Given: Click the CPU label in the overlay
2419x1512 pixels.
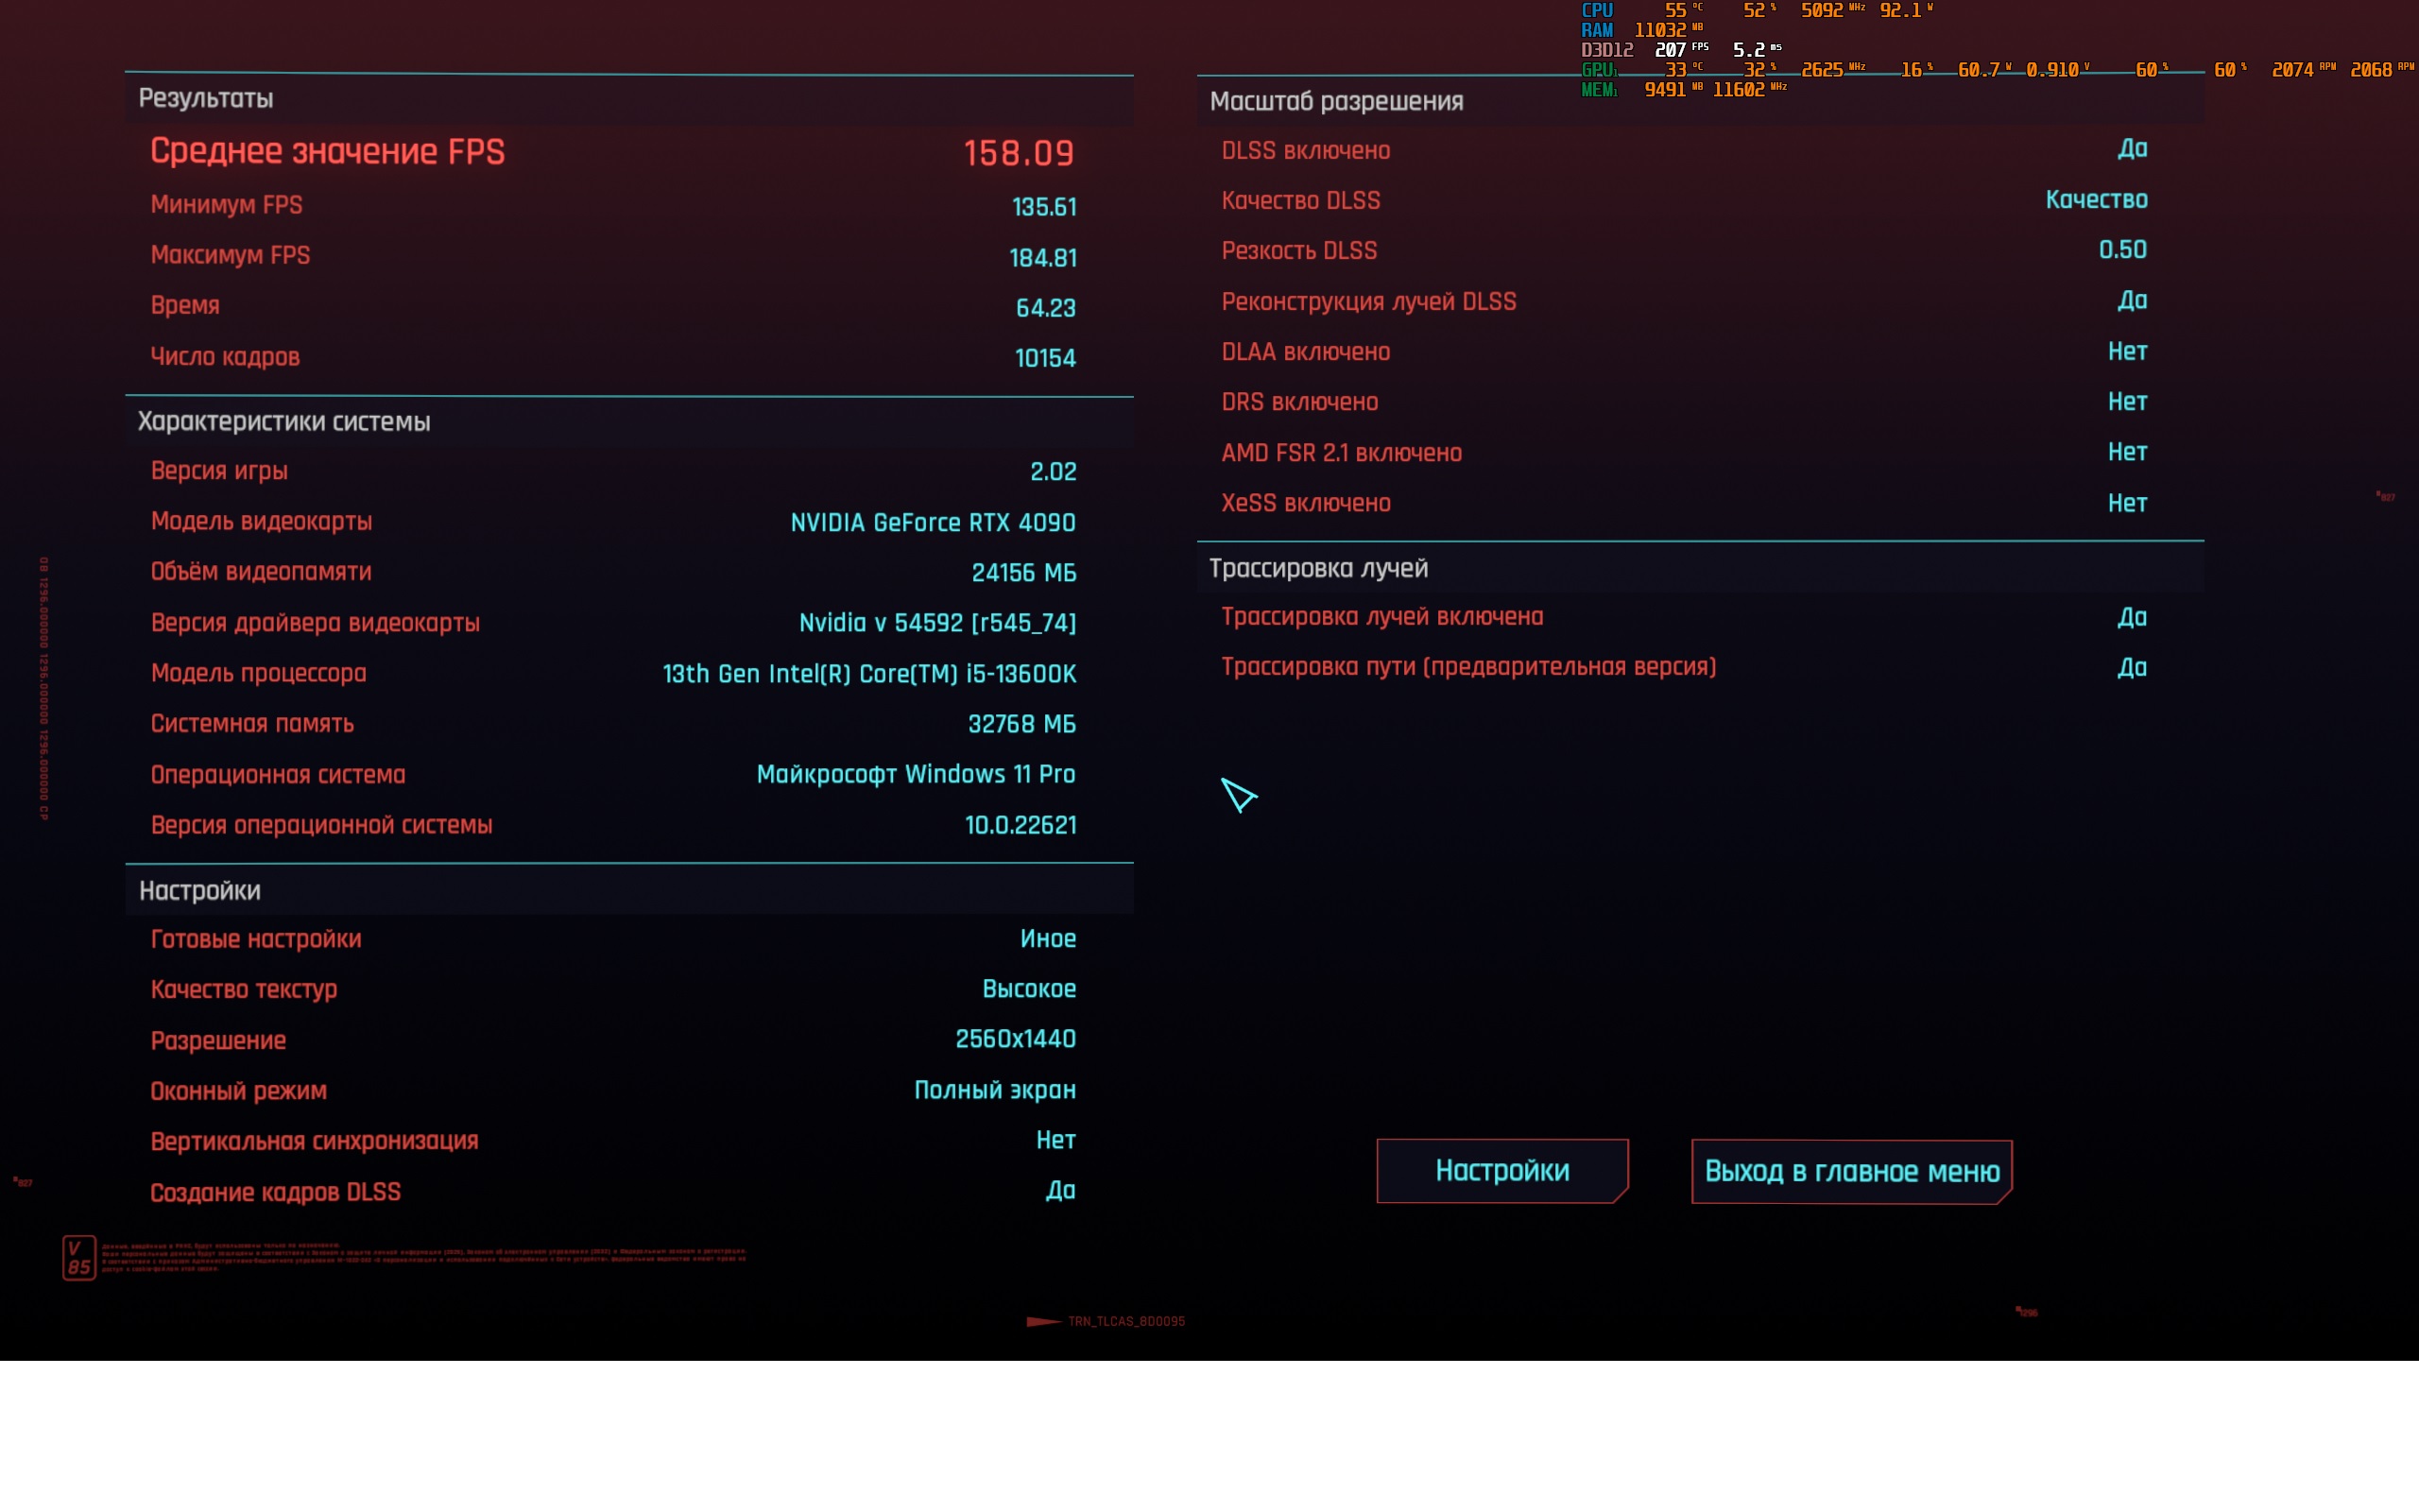Looking at the screenshot, I should [x=1596, y=10].
